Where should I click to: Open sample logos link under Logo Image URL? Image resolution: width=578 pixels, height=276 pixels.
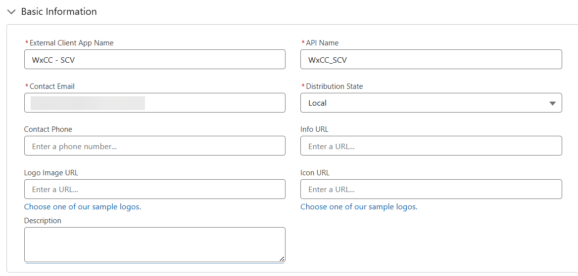click(83, 207)
